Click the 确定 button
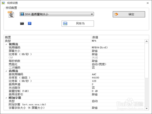152x114 pixels. [129, 14]
